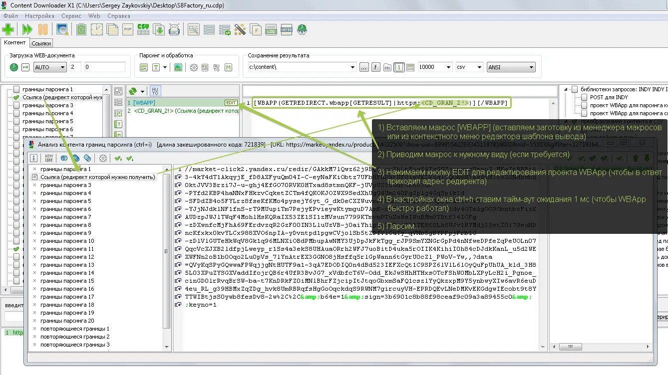Toggle библиотеки запросов checkbox
Screen dimensions: 668x375
[575, 89]
